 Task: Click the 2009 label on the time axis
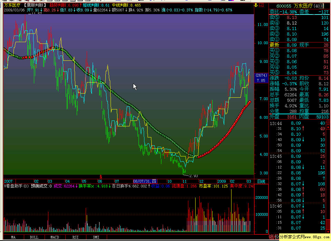[x=222, y=181]
